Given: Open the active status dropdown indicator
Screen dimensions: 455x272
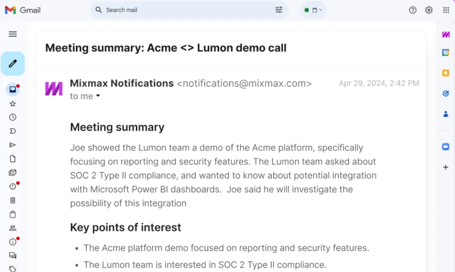Looking at the screenshot, I should coord(313,10).
